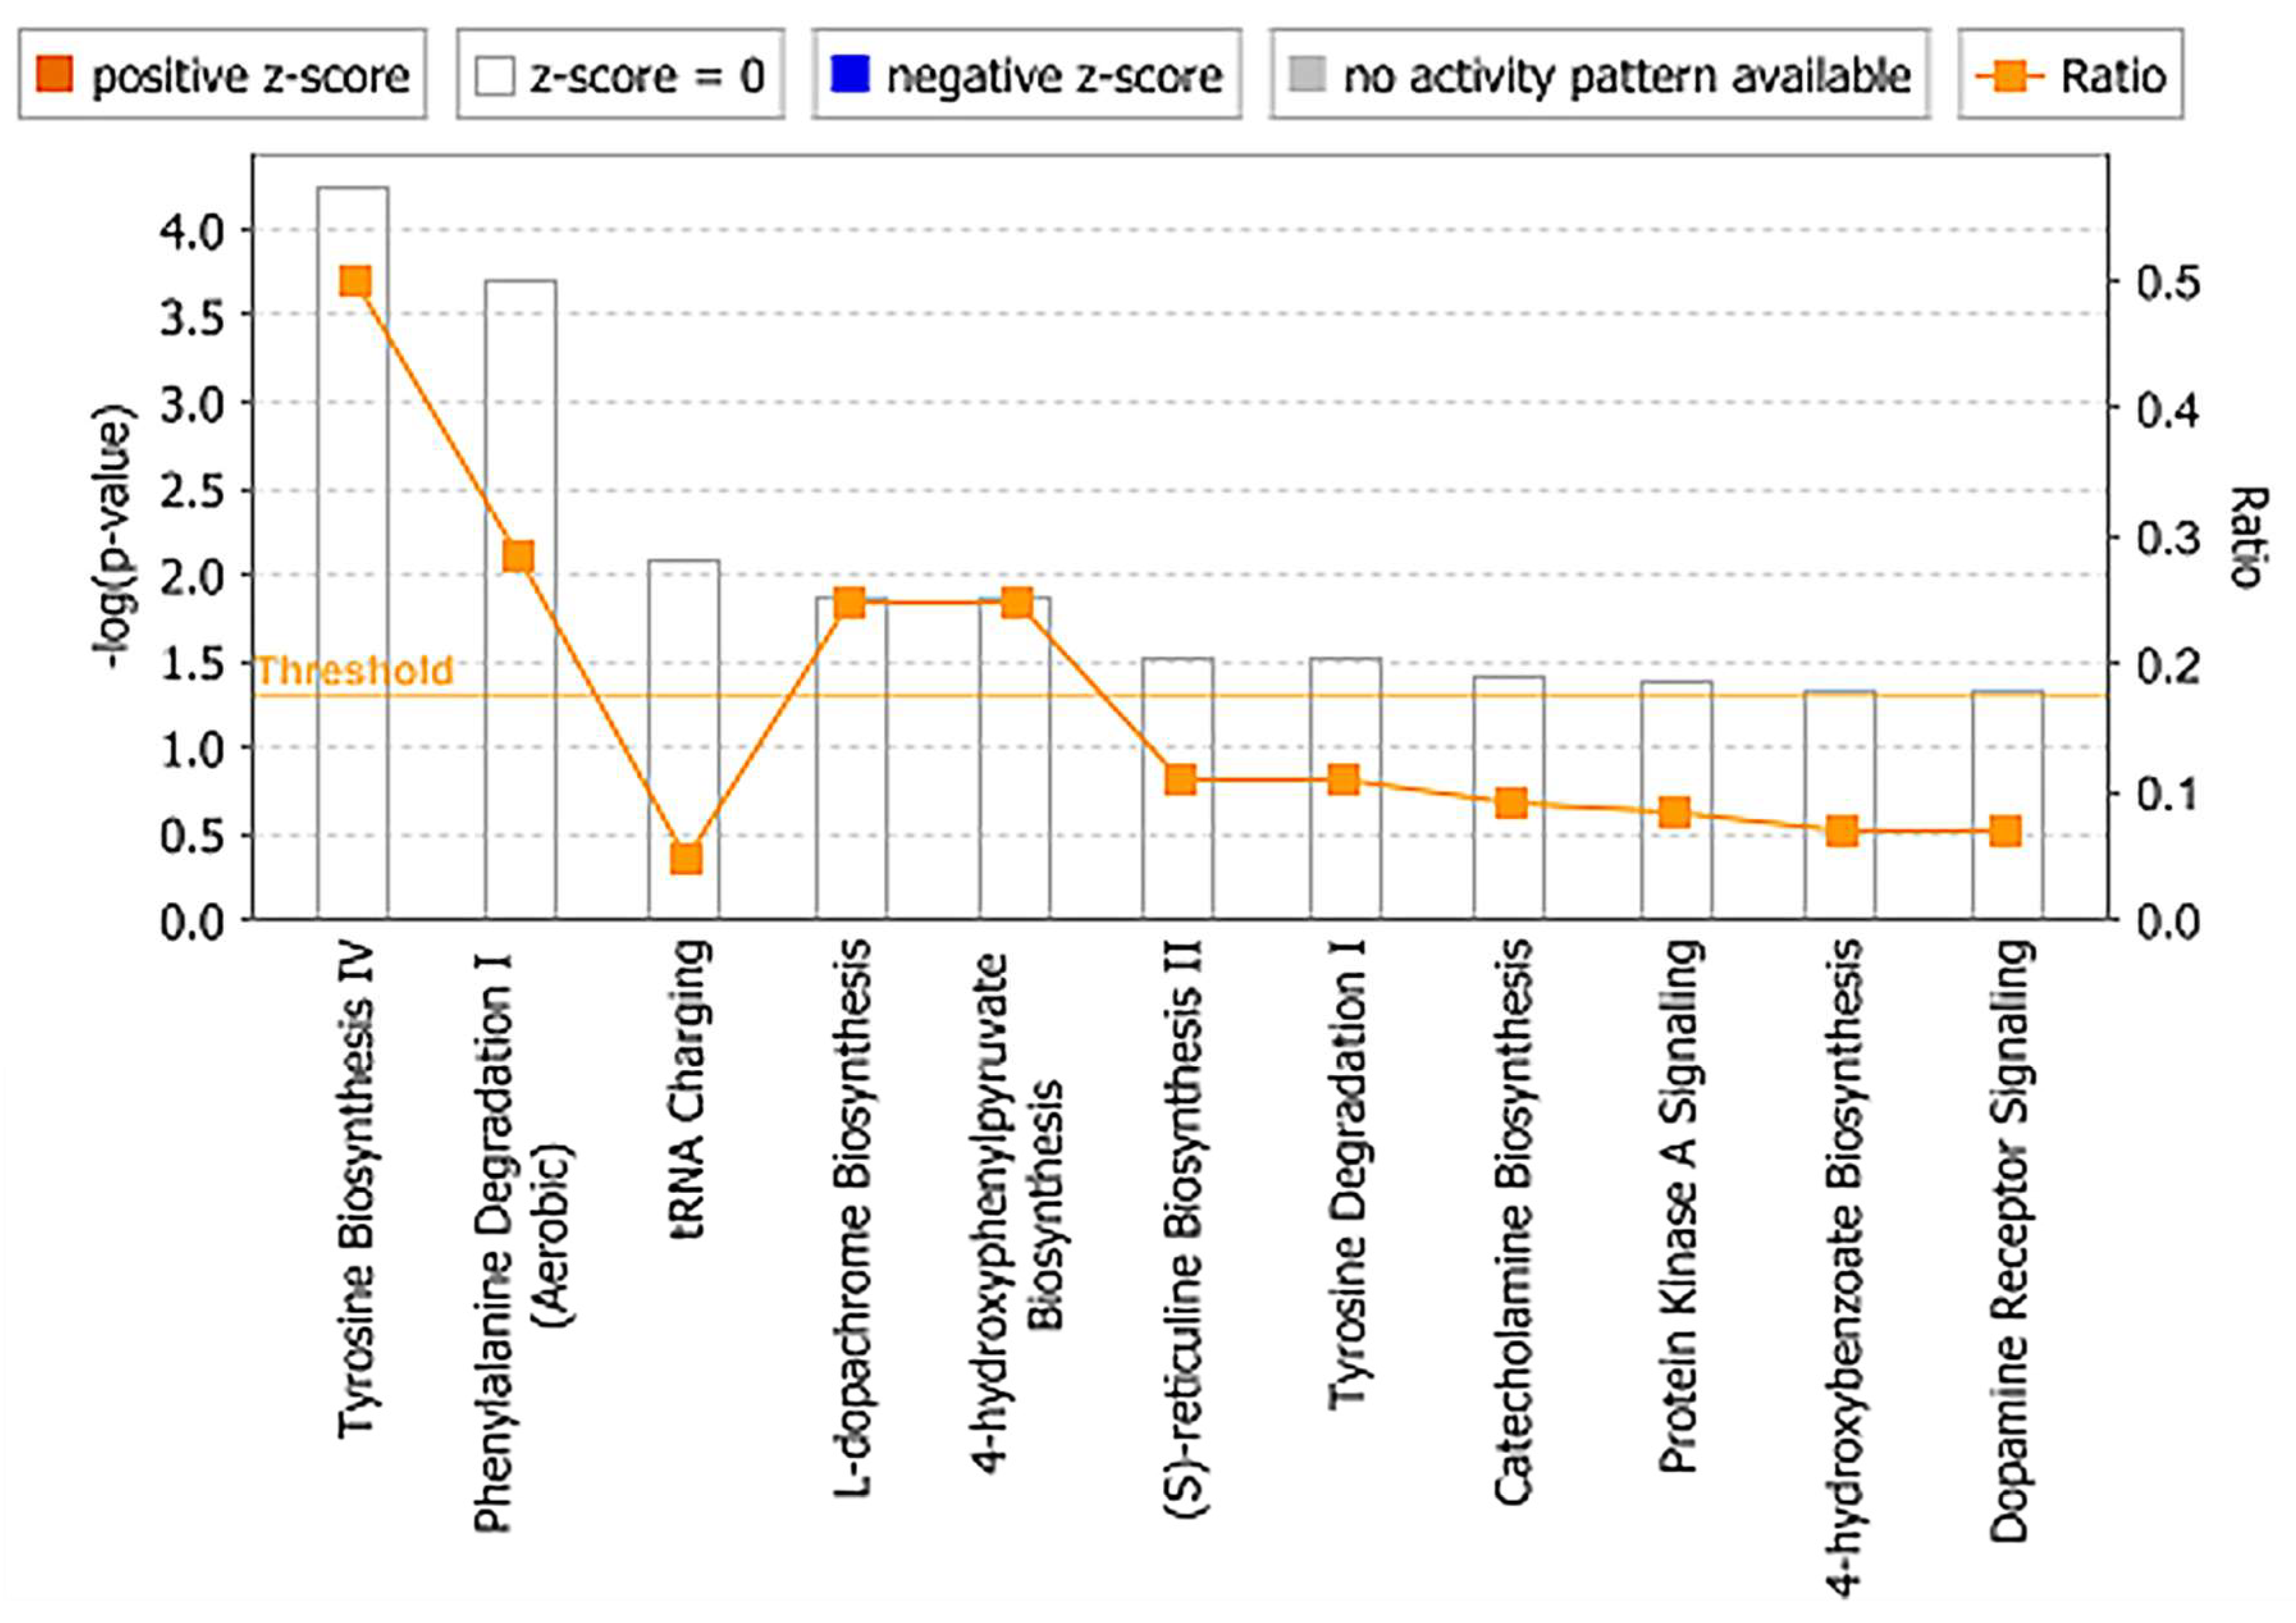Click L-dopachrome Biosynthesis ratio marker
The width and height of the screenshot is (2296, 1623).
850,603
